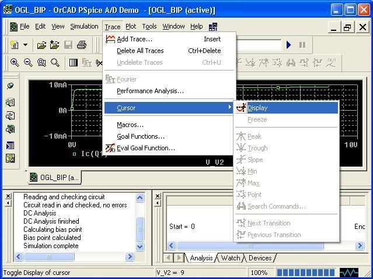Click the Cursor Point toolbar icon
This screenshot has height=279, width=373.
pos(277,63)
